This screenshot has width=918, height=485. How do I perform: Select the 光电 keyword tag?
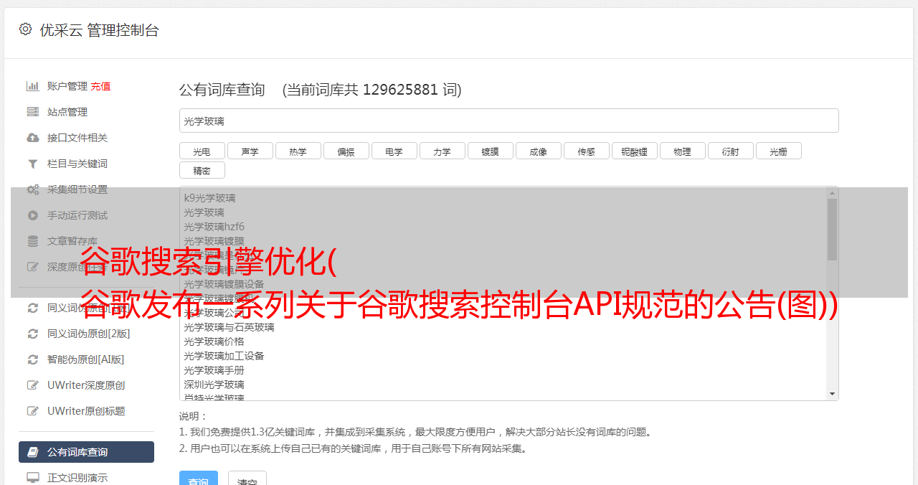click(x=202, y=151)
